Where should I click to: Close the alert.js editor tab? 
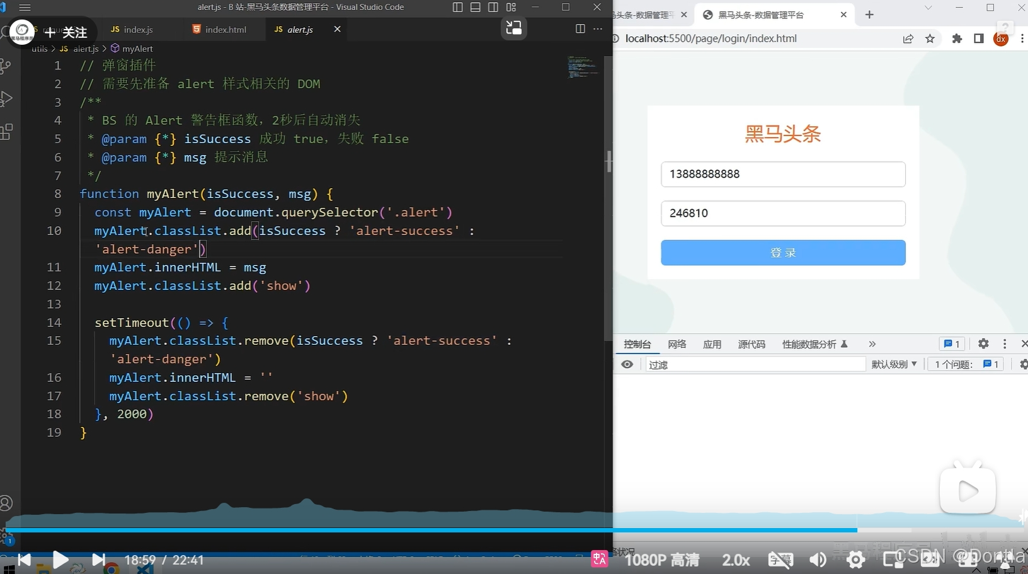click(x=337, y=29)
